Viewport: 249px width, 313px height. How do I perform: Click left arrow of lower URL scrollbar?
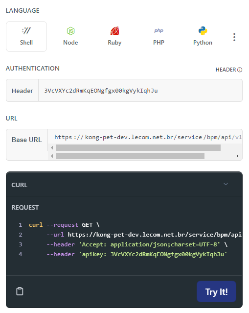(x=52, y=156)
